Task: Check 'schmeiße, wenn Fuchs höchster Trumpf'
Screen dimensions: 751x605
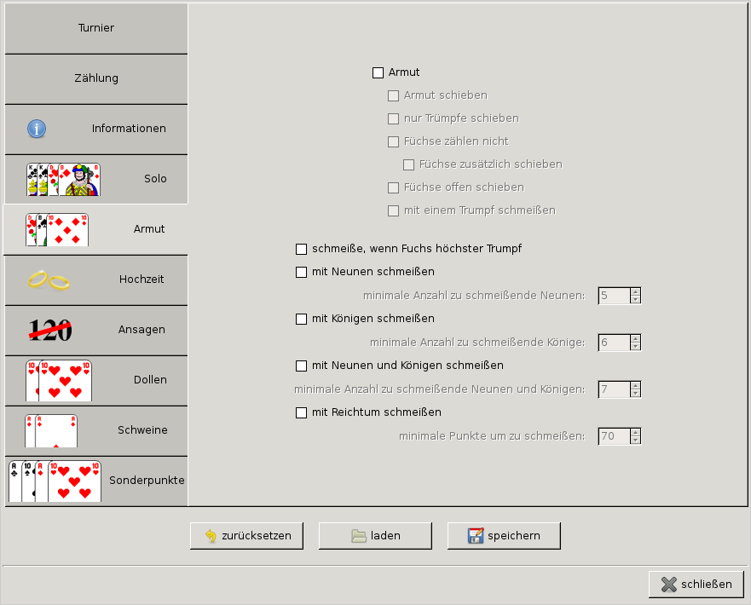Action: 301,249
